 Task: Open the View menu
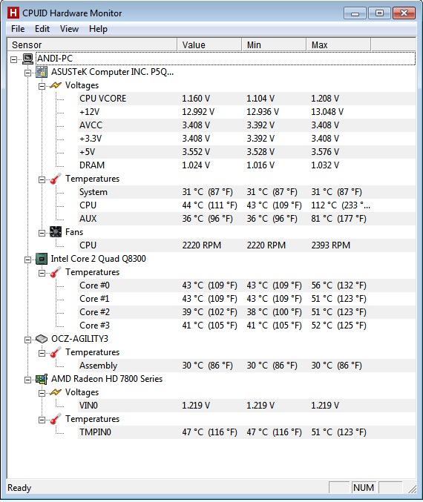tap(69, 29)
